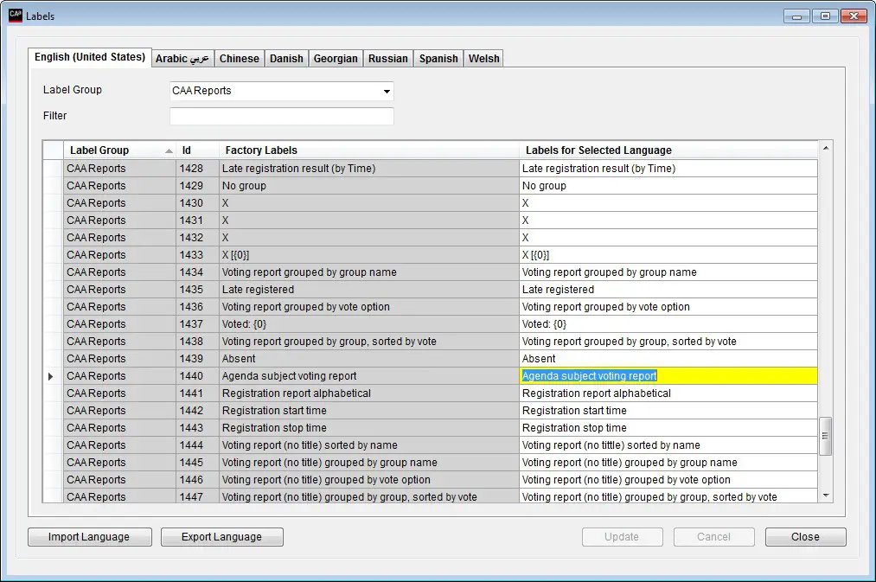This screenshot has height=582, width=876.
Task: Open the Georgian tab
Action: (x=336, y=58)
